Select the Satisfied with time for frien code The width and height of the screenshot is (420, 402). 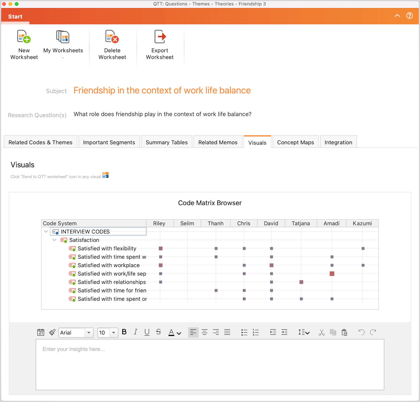[x=112, y=291]
